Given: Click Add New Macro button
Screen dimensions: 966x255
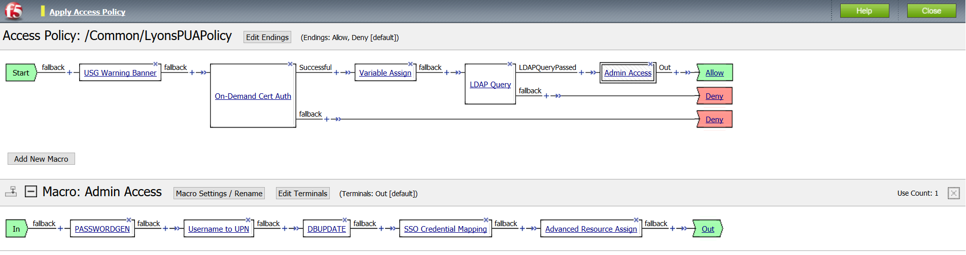Looking at the screenshot, I should tap(41, 159).
